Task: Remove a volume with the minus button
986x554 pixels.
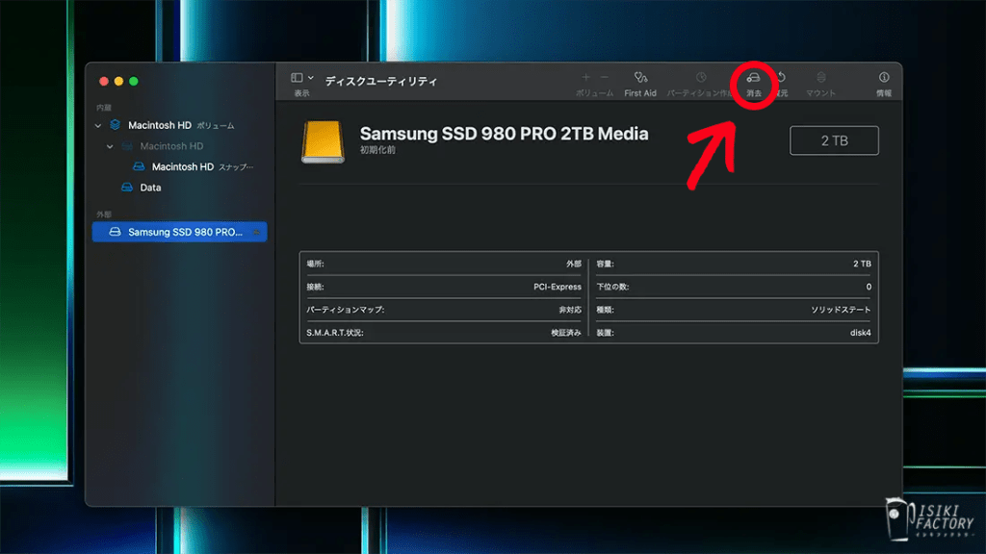Action: (x=605, y=77)
